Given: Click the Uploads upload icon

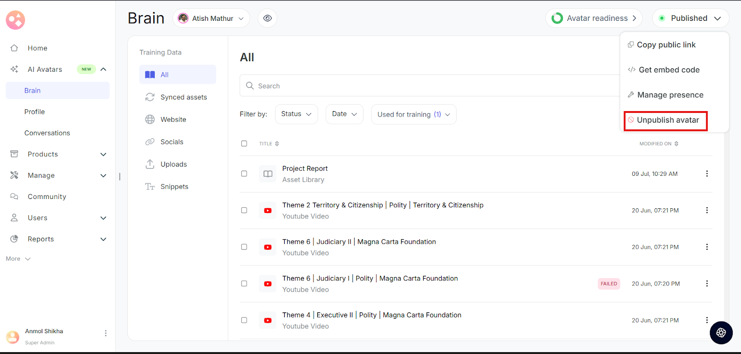Looking at the screenshot, I should coord(150,164).
